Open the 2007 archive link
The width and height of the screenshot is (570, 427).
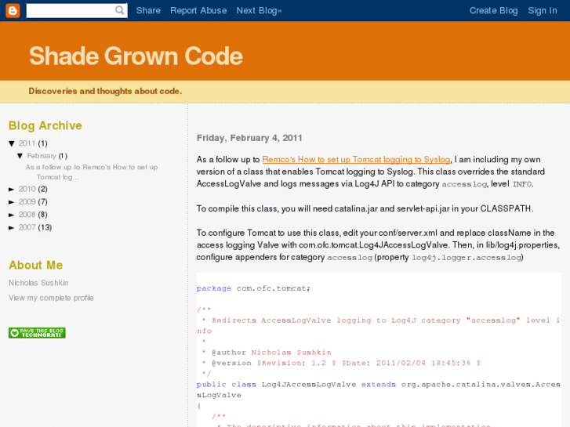pos(27,227)
